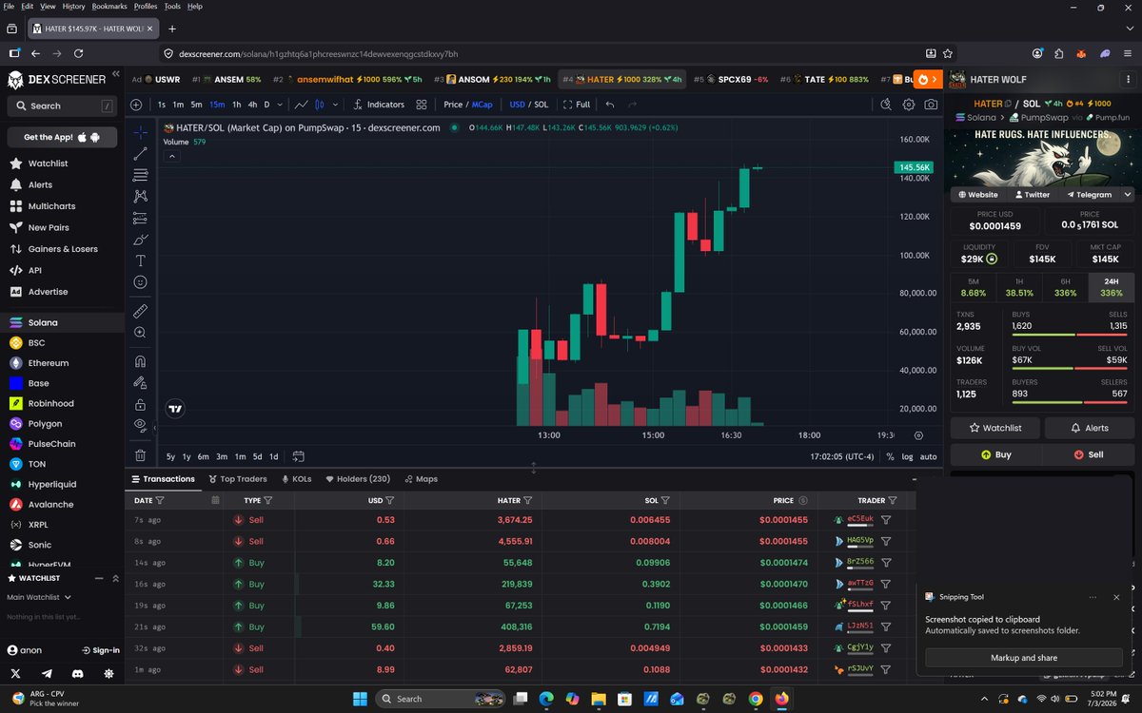Screen dimensions: 1142x713
Task: Click the Windows Start button
Action: click(360, 699)
